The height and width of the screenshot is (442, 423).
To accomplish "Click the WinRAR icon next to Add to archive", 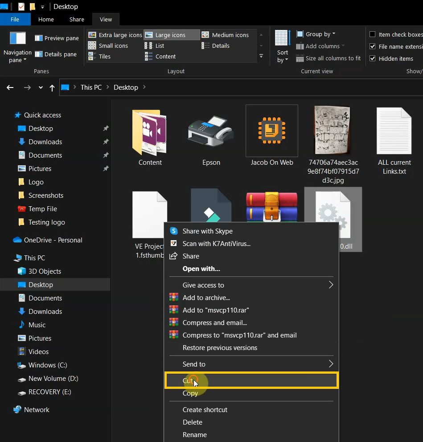I will coord(174,297).
